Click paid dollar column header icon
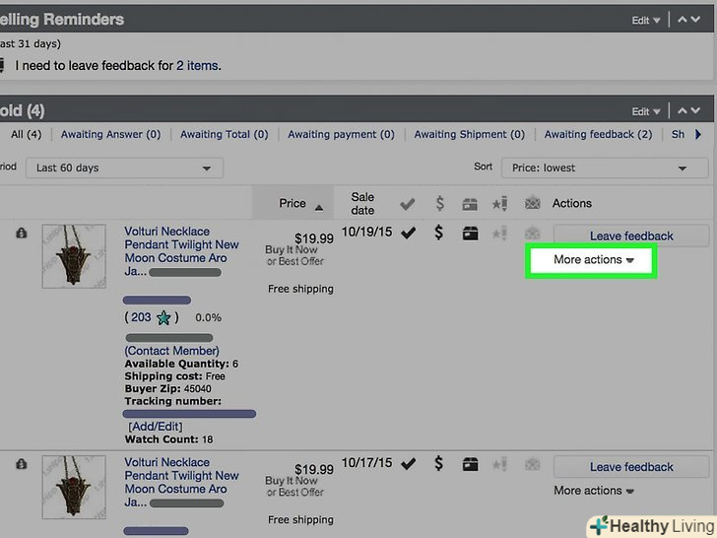This screenshot has width=717, height=538. pos(439,203)
